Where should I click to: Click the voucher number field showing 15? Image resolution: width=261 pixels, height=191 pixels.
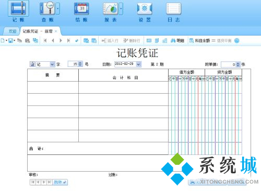(73, 64)
